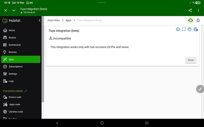The width and height of the screenshot is (204, 127).
Task: Navigate to Devices in the sidebar
Action: 21,52
